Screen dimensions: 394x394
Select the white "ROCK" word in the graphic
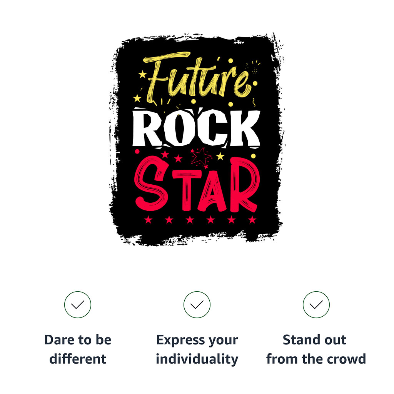pyautogui.click(x=196, y=129)
